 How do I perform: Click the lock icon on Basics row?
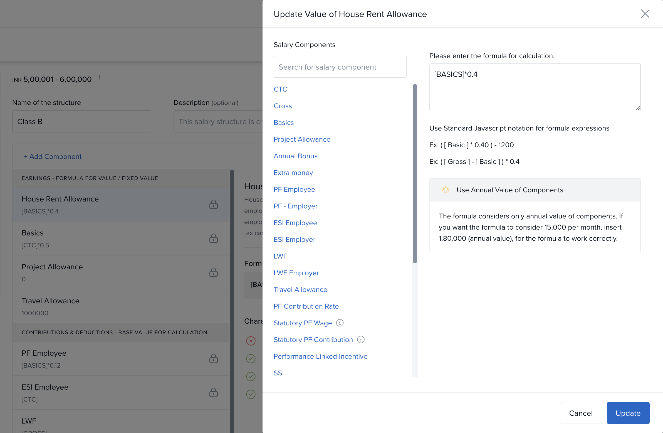point(213,238)
